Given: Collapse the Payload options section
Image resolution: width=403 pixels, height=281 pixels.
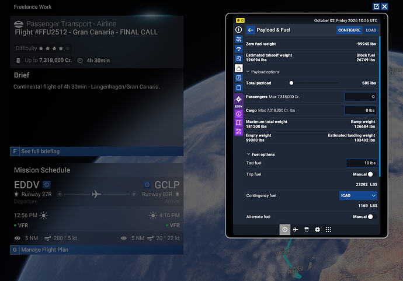Looking at the screenshot, I should (263, 72).
